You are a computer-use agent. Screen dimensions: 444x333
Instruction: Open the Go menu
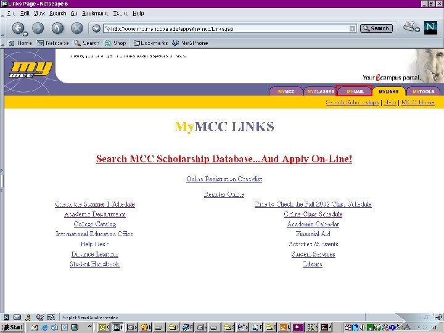point(74,14)
